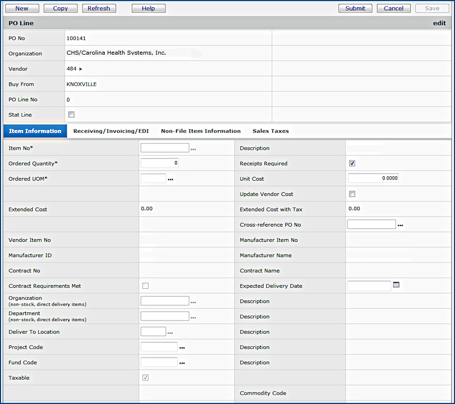Open Project Code lookup ellipsis icon
The width and height of the screenshot is (455, 404).
pyautogui.click(x=182, y=348)
